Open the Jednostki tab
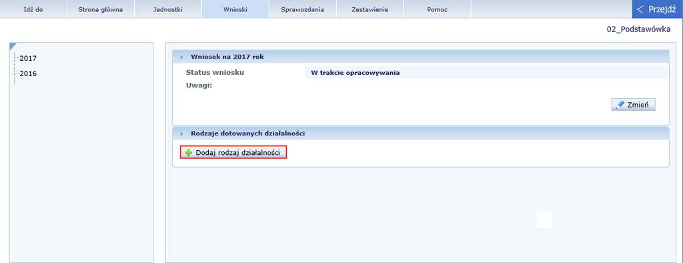The height and width of the screenshot is (263, 683). (167, 9)
